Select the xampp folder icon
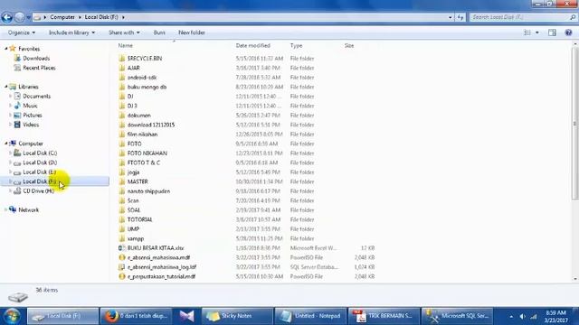The height and width of the screenshot is (325, 579). tap(122, 238)
